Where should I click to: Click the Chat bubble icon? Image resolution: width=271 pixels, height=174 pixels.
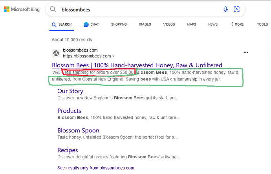pyautogui.click(x=86, y=25)
